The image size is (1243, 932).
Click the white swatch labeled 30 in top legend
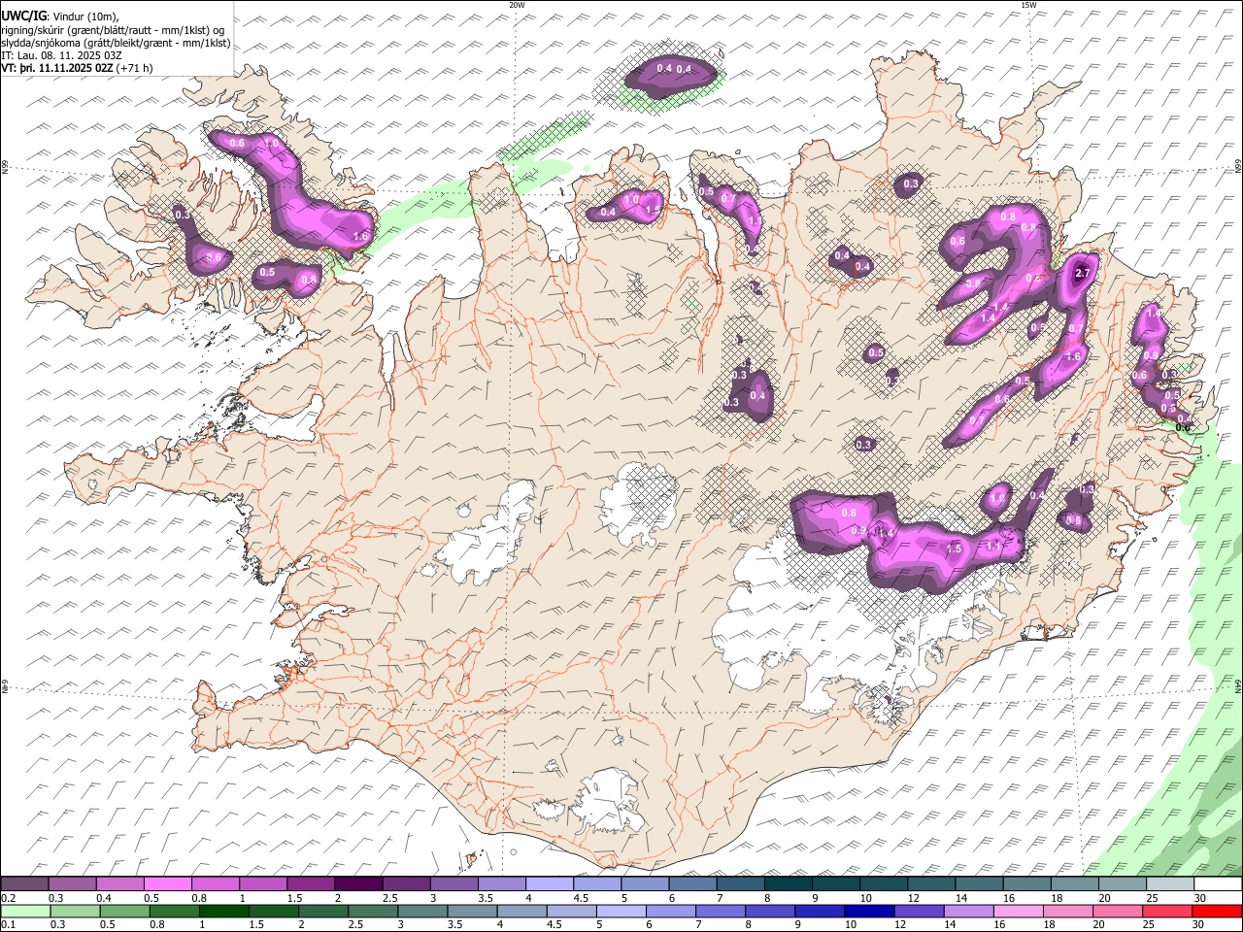tap(1218, 884)
